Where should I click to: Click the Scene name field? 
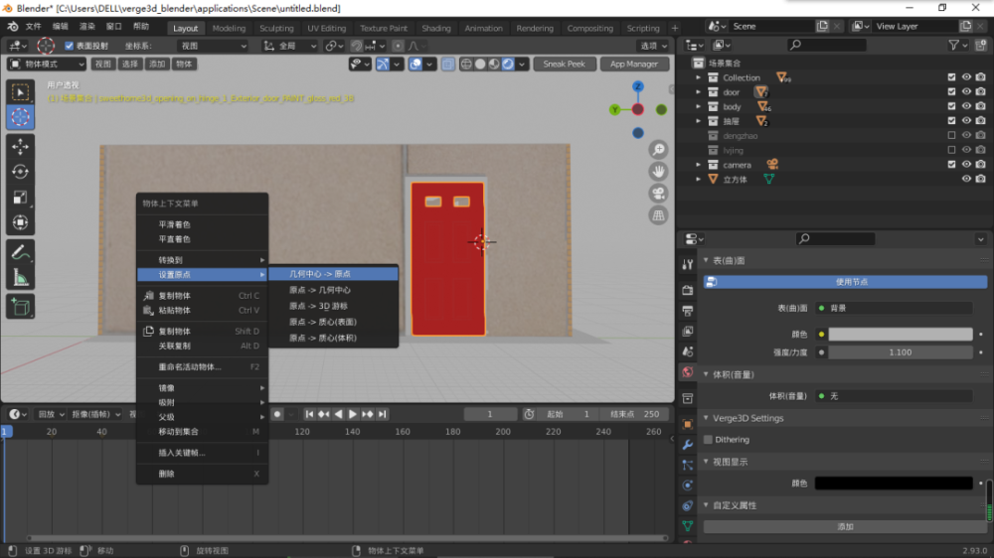770,26
